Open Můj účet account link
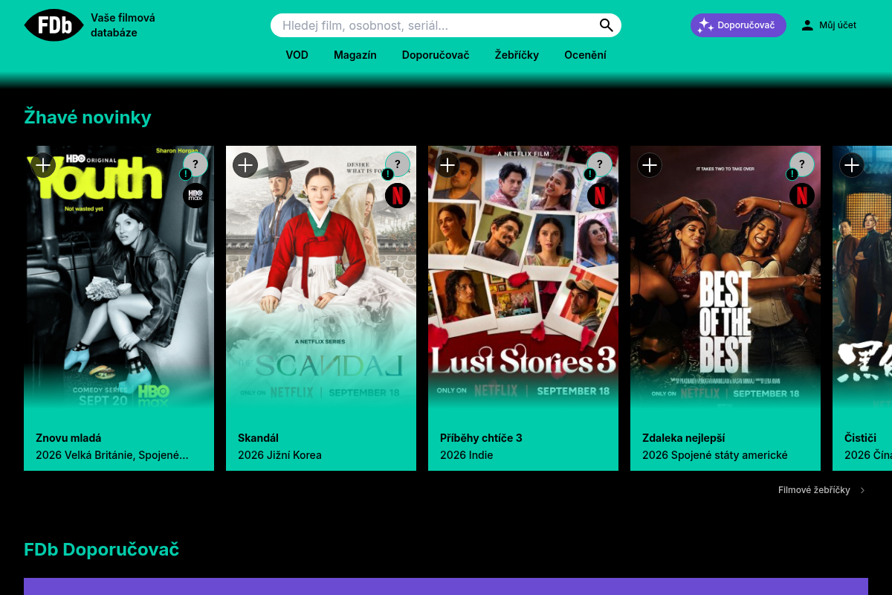Viewport: 892px width, 595px height. tap(828, 25)
